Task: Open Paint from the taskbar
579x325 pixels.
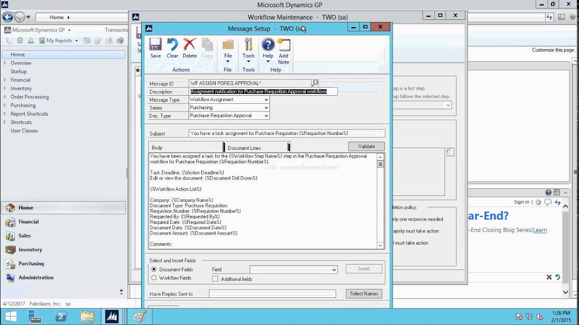Action: (x=139, y=316)
